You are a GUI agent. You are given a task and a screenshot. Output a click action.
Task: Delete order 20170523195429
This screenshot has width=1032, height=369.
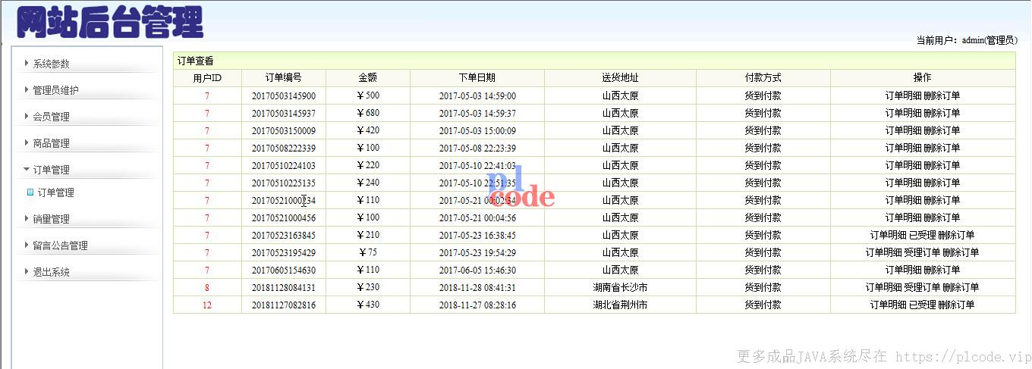point(961,252)
